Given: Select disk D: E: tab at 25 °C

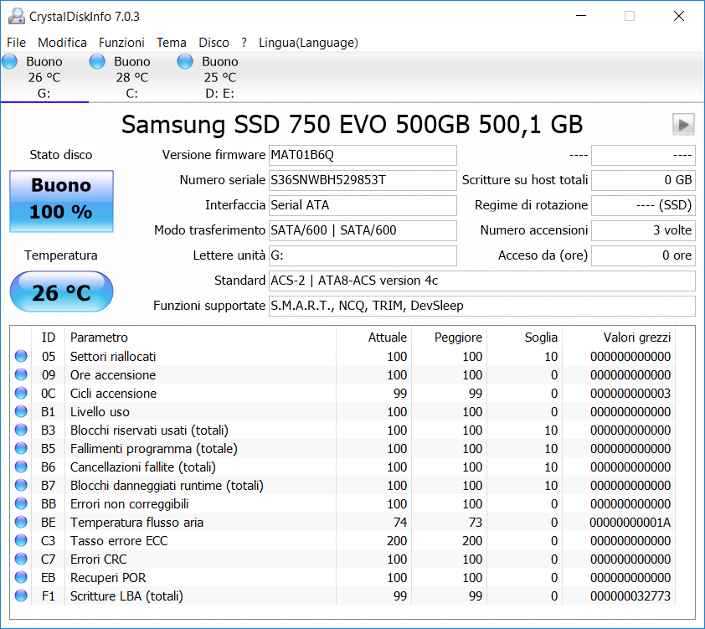Looking at the screenshot, I should [x=220, y=77].
